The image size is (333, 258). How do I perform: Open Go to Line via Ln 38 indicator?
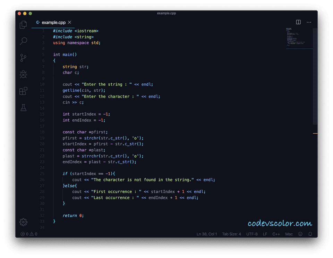tap(207, 234)
